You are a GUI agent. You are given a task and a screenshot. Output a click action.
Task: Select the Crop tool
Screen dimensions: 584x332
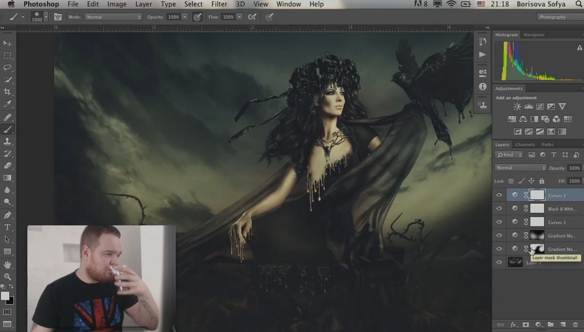tap(8, 92)
